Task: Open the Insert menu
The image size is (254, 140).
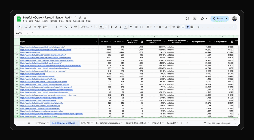Action: point(45,21)
